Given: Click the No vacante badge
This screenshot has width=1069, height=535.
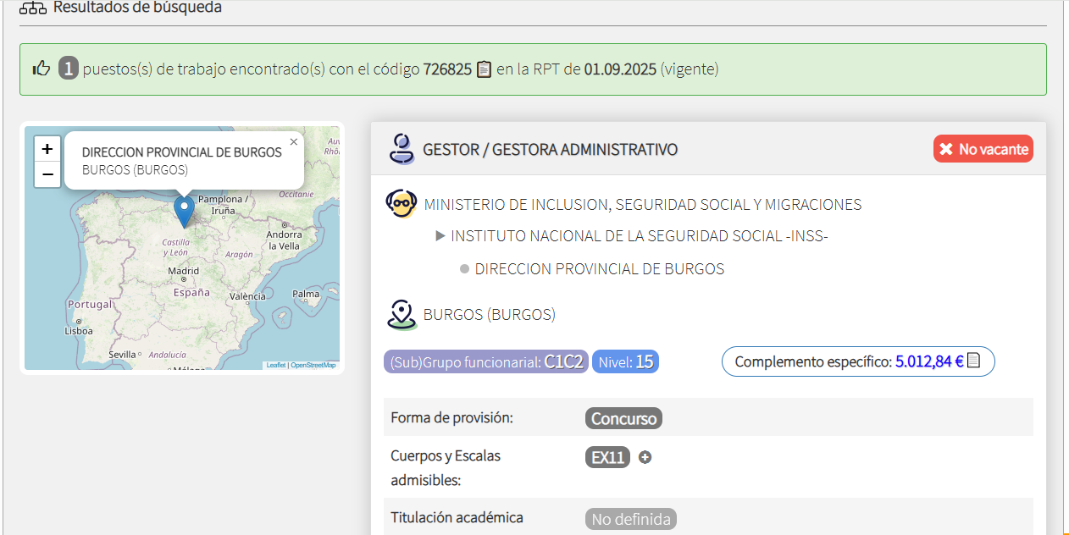Looking at the screenshot, I should (983, 149).
